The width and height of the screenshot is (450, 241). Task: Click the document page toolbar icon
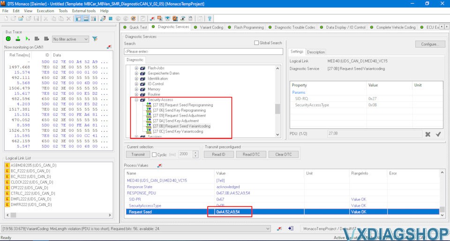coord(190,19)
